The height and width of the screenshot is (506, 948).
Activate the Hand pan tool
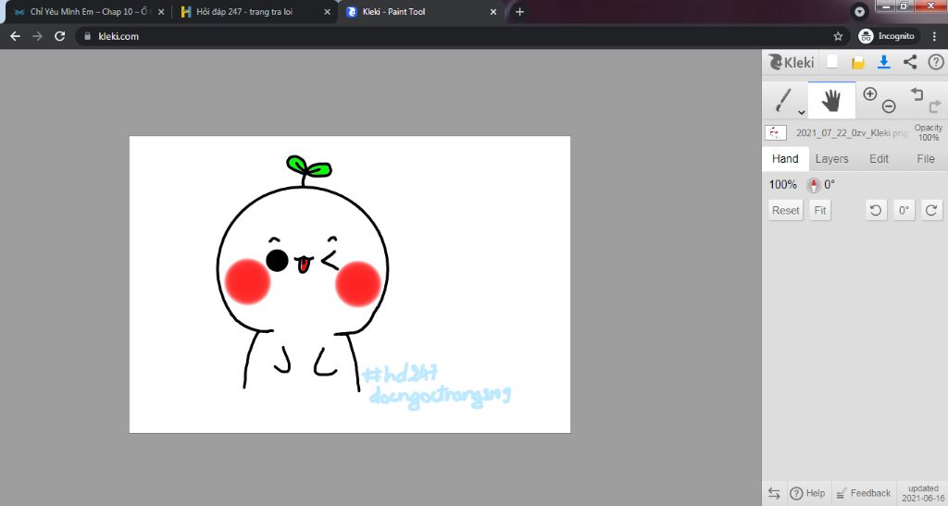tap(831, 100)
